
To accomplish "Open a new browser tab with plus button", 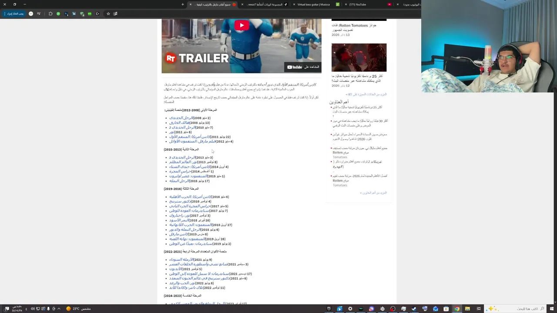I will (183, 4).
